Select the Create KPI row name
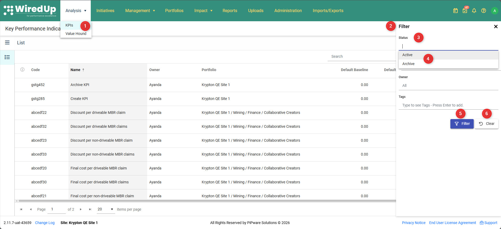Screen dimensions: 501x229 79,99
